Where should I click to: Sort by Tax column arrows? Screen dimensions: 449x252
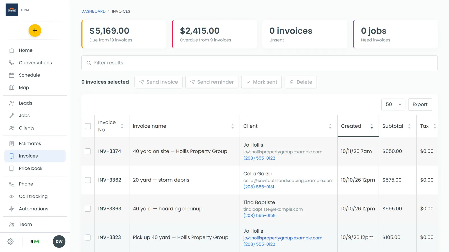click(435, 126)
